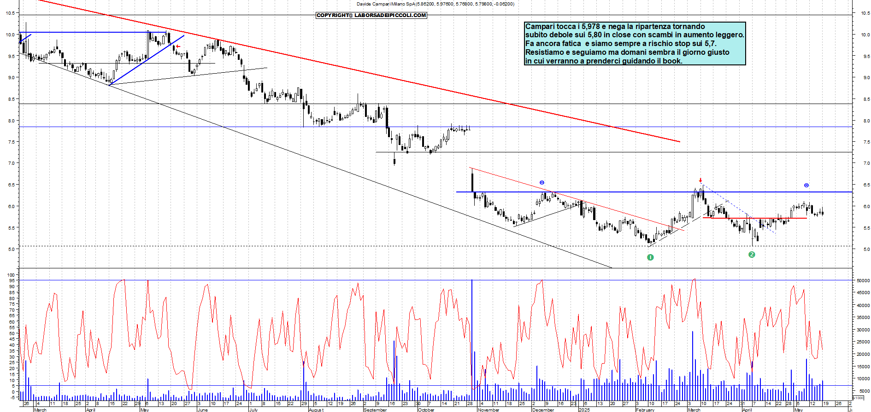Click the July label on the time axis
871x412 pixels.
(x=253, y=410)
